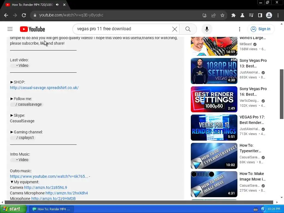284x213 pixels.
Task: Open Chrome profile avatar
Action: 269,16
